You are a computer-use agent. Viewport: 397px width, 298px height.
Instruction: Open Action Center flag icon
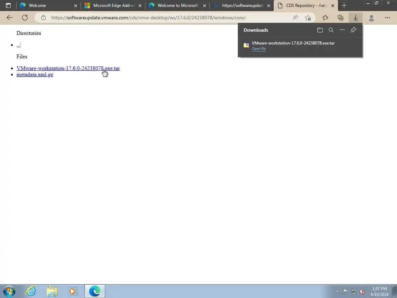tap(345, 291)
